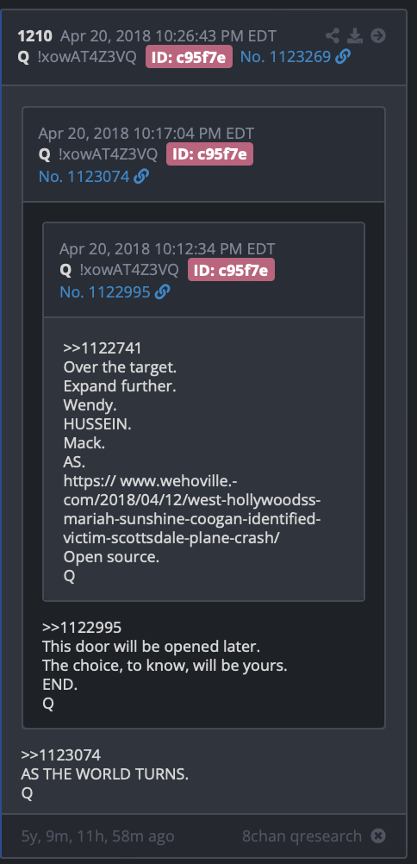Screen dimensions: 417x864
Task: Click the x icon next to 8chan qresearch
Action: tap(378, 836)
